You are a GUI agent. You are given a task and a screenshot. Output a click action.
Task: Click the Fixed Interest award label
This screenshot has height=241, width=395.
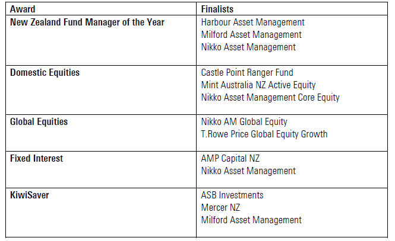pos(36,159)
